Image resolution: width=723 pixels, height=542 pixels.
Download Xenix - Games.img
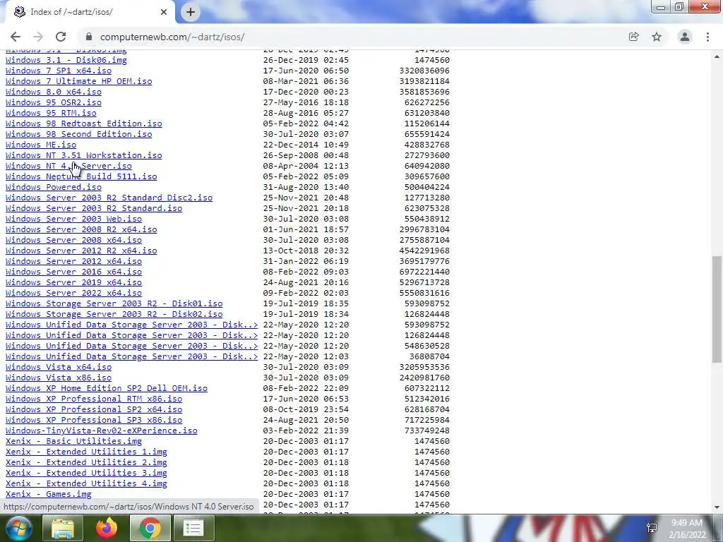49,495
